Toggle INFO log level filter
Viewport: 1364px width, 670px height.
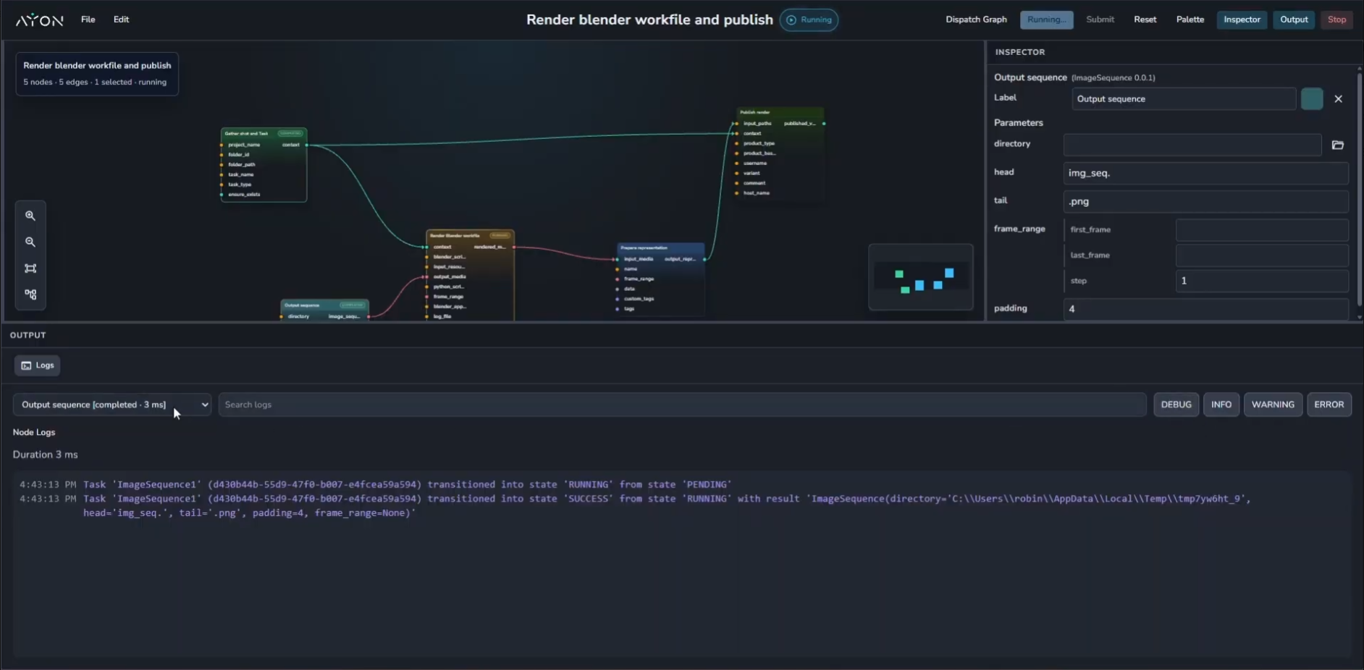[1221, 404]
